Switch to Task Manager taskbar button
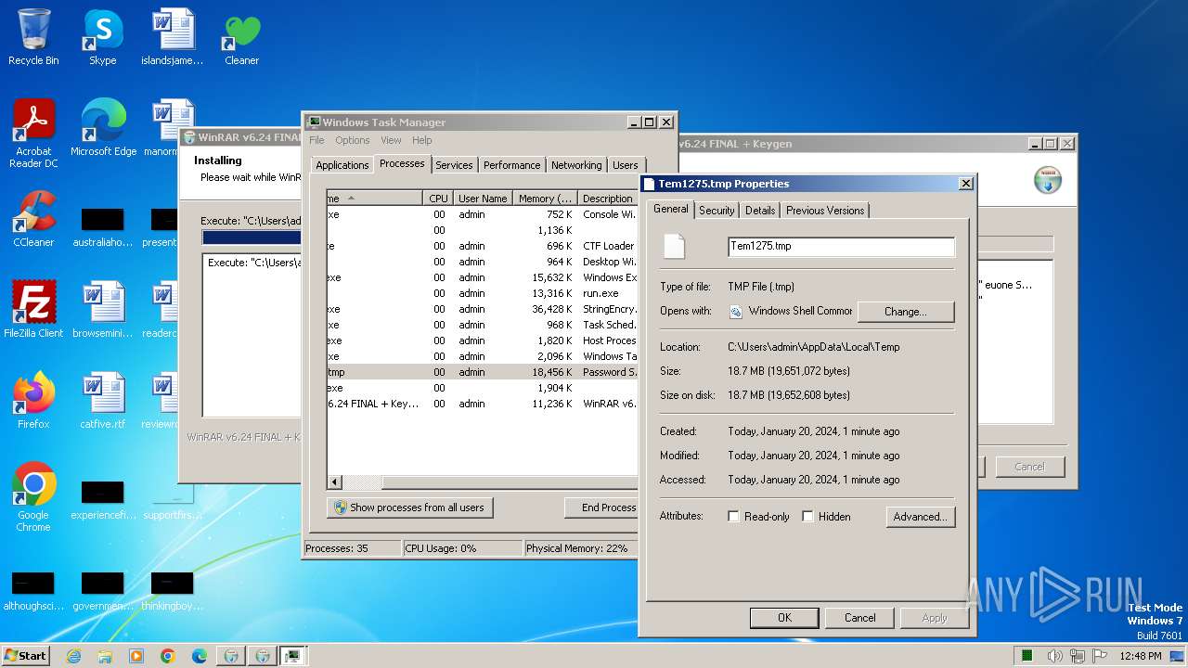1188x668 pixels. tap(293, 656)
